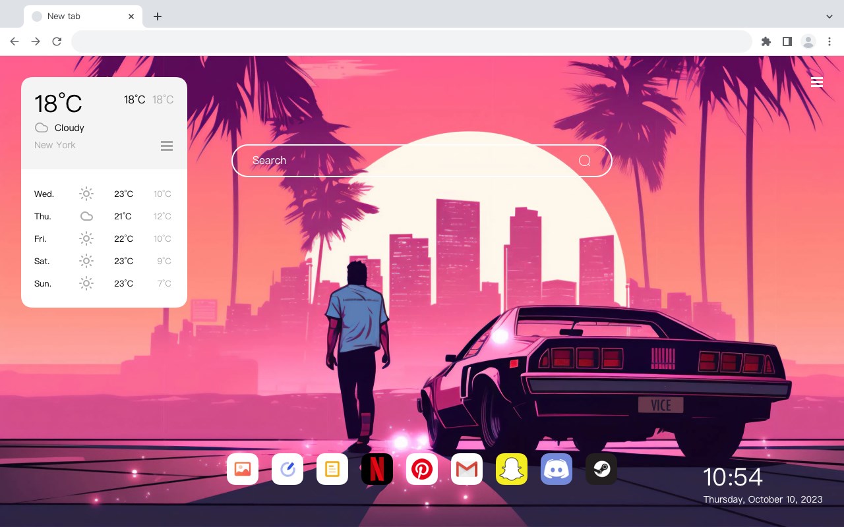The width and height of the screenshot is (844, 527).
Task: Click the Thu. cloudy forecast icon
Action: [x=86, y=216]
